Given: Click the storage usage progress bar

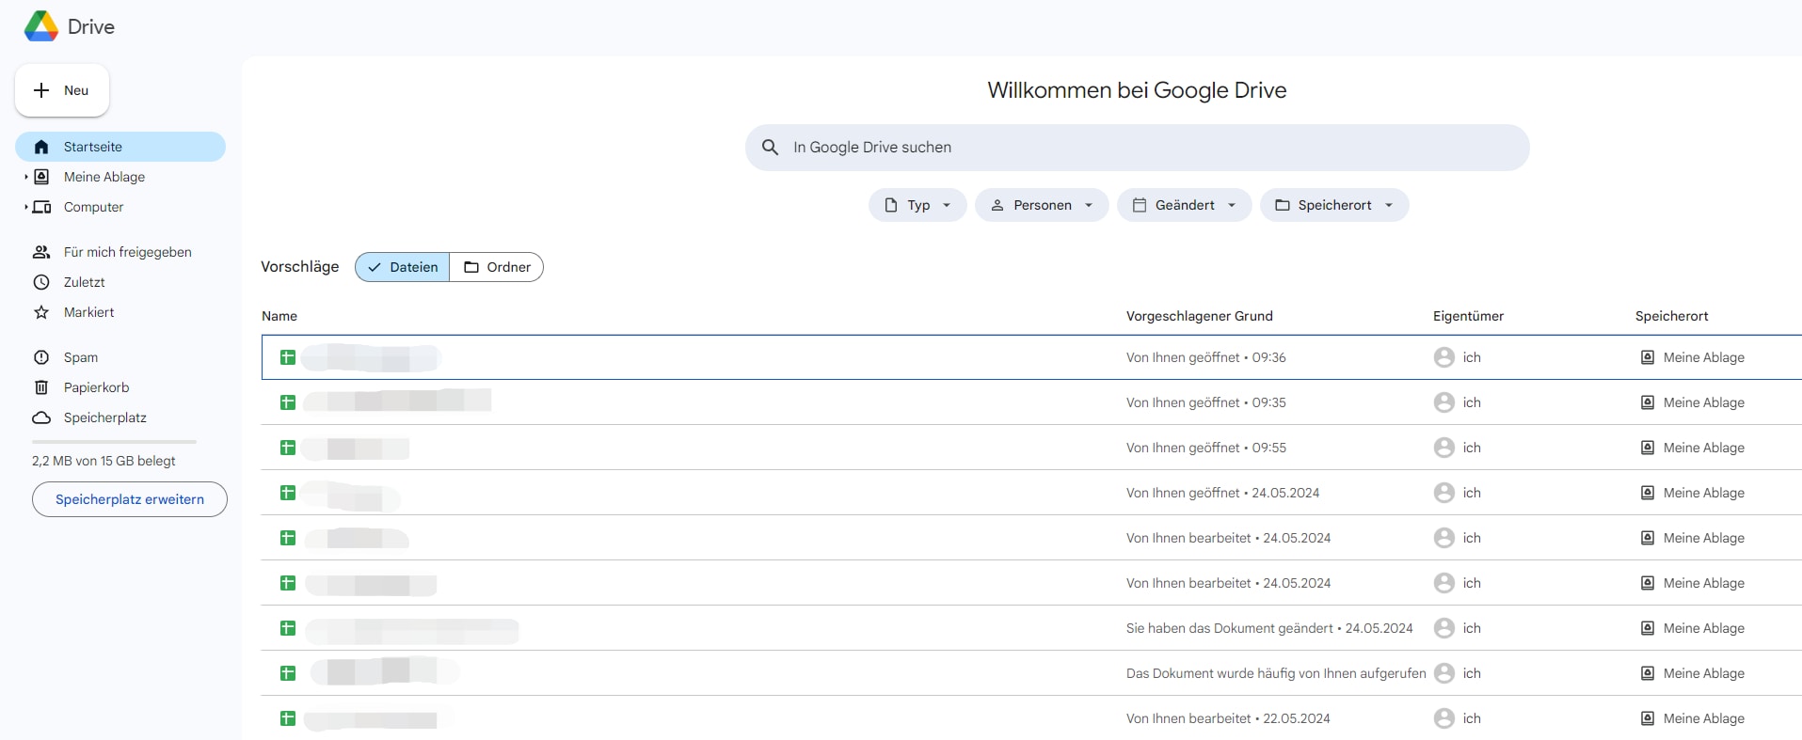Looking at the screenshot, I should pyautogui.click(x=114, y=442).
